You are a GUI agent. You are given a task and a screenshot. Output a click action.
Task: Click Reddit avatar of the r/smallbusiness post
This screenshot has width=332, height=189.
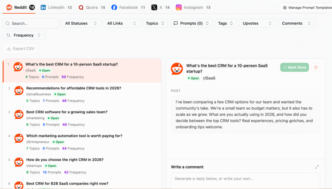tap(19, 90)
